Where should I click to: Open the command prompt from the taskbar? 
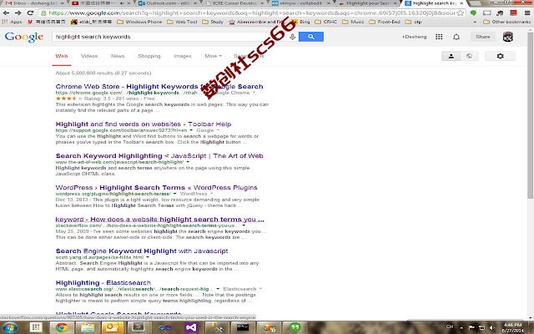point(243,327)
